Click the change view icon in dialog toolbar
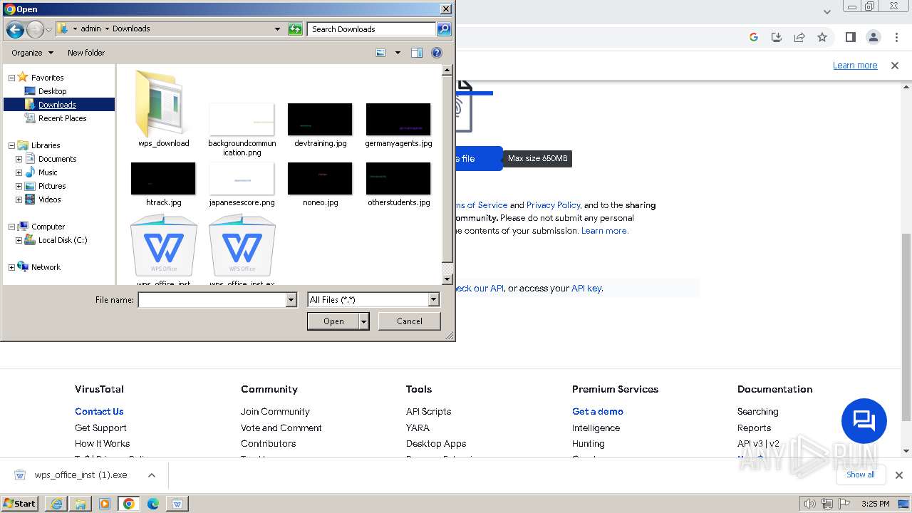Image resolution: width=912 pixels, height=513 pixels. (x=380, y=53)
